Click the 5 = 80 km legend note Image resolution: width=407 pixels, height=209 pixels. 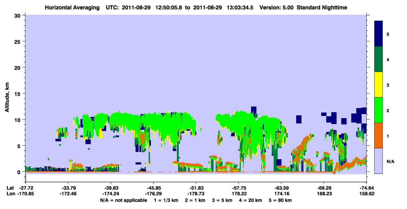[281, 200]
